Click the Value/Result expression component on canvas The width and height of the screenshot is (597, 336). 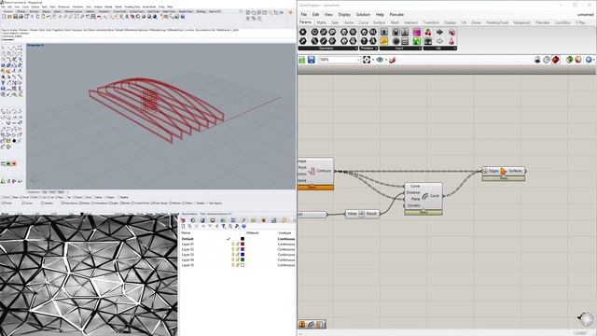pyautogui.click(x=362, y=214)
